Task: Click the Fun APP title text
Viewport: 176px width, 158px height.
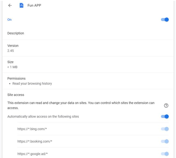Action: 34,5
